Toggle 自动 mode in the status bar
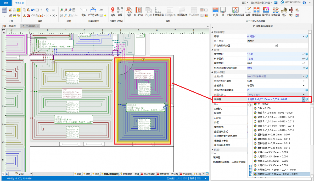This screenshot has width=314, height=181. coord(192,178)
